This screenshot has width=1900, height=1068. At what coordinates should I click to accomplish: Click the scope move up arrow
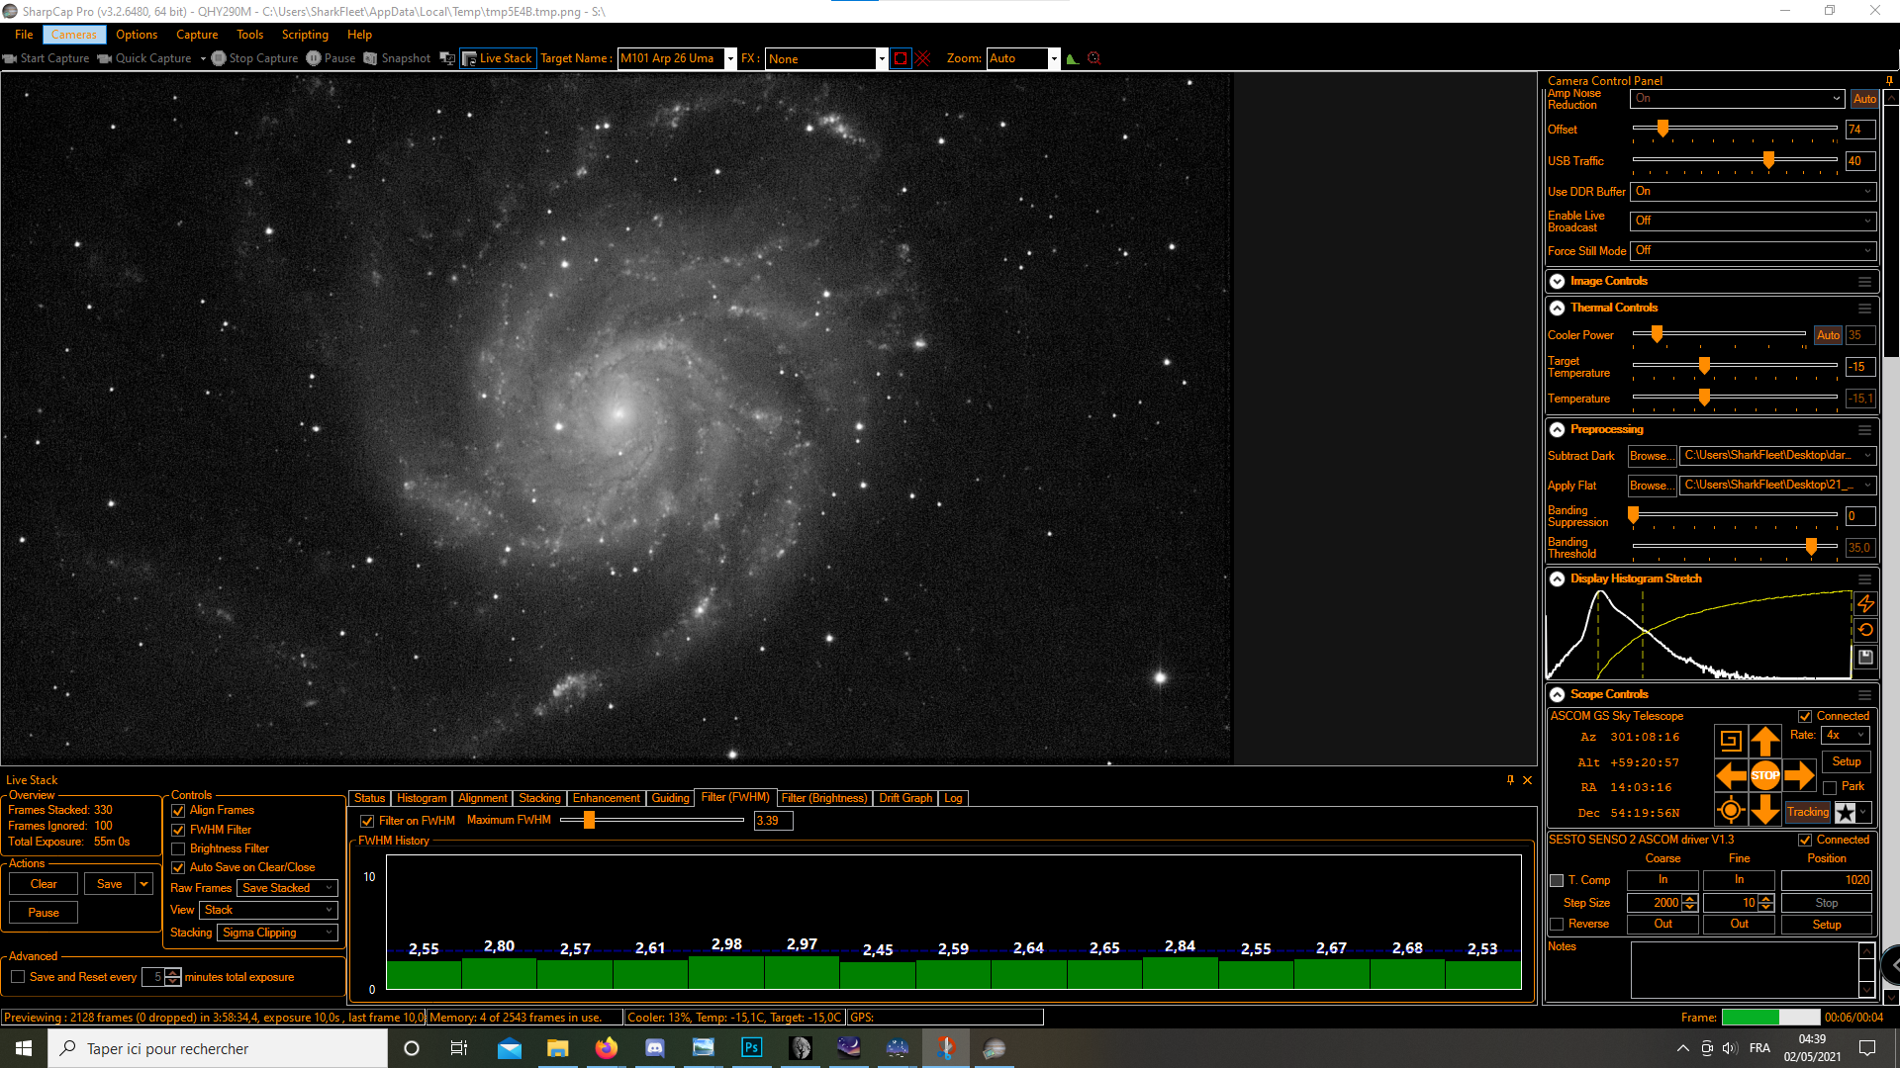pyautogui.click(x=1765, y=740)
